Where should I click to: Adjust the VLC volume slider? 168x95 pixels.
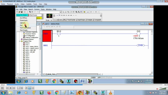pyautogui.click(x=163, y=88)
